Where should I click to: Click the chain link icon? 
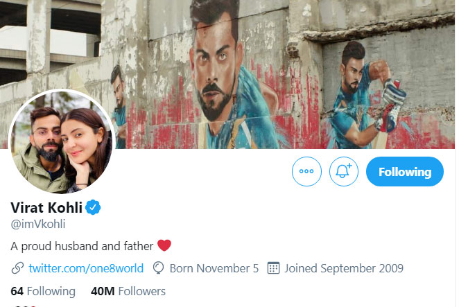pyautogui.click(x=17, y=268)
